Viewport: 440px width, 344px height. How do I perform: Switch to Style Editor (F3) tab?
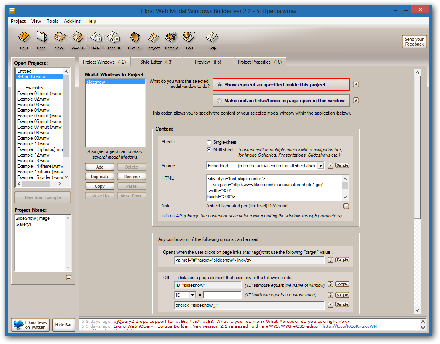click(x=156, y=62)
